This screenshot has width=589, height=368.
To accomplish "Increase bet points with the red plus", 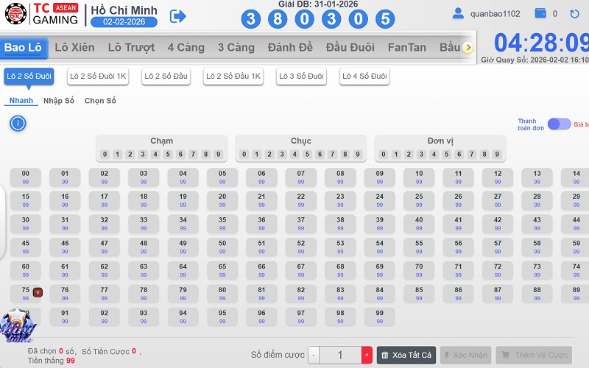I will click(367, 355).
